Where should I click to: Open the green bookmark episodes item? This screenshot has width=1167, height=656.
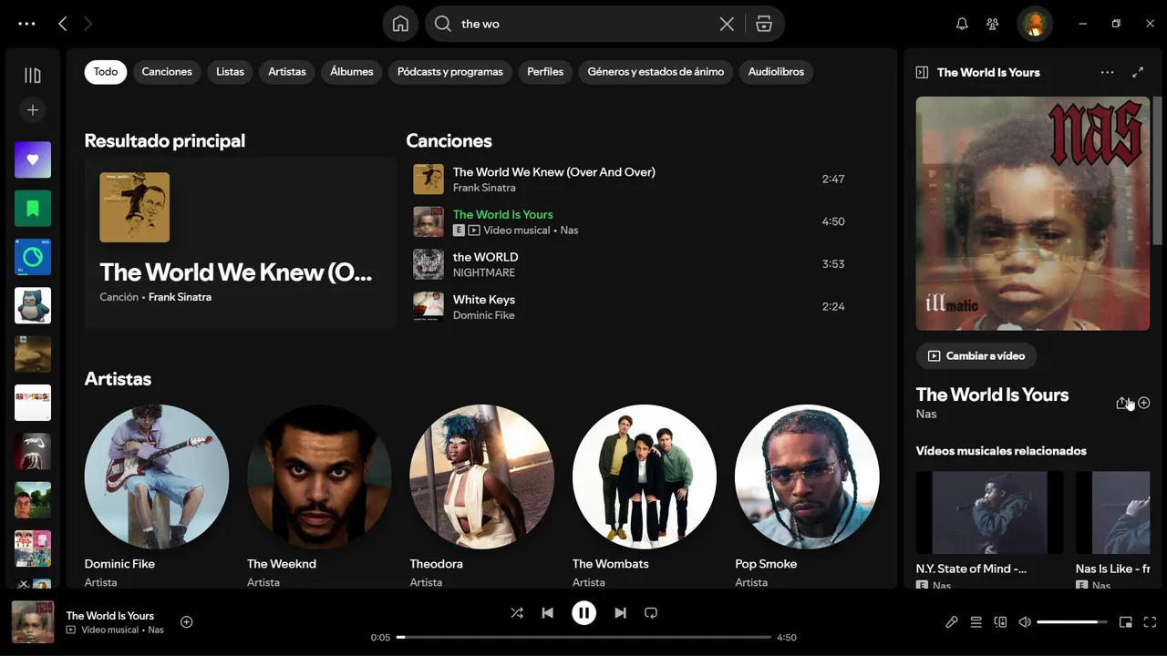tap(33, 209)
